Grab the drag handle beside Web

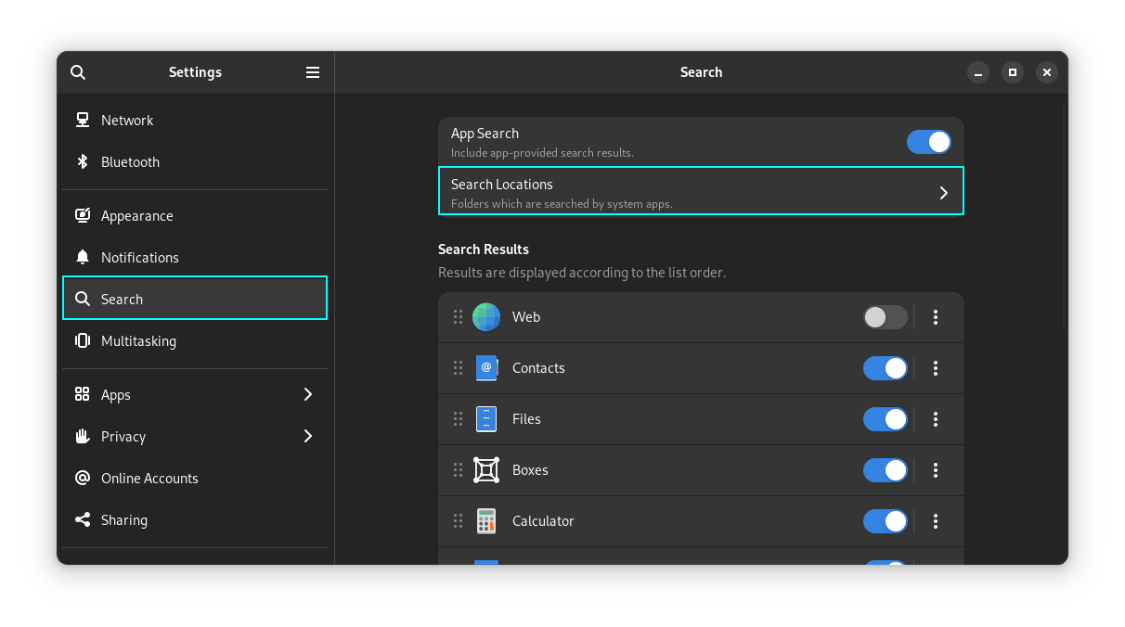(x=458, y=317)
